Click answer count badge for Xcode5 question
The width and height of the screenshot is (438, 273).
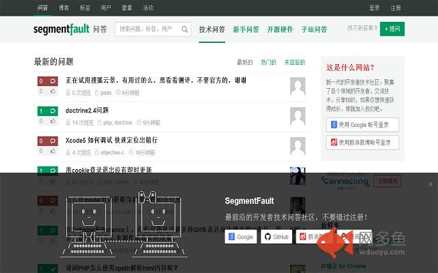point(48,141)
